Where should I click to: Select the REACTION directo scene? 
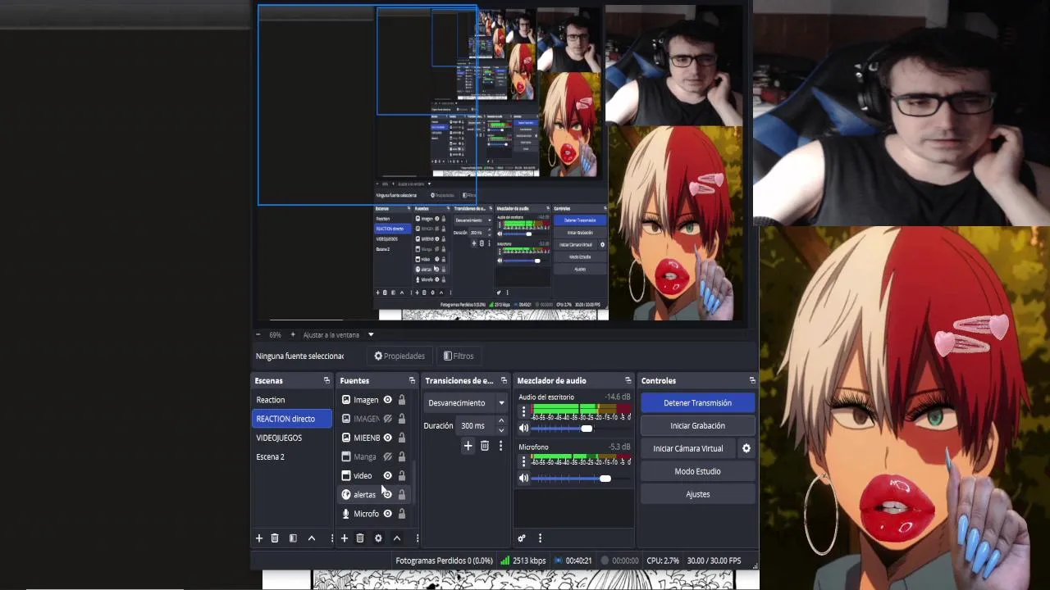[293, 419]
